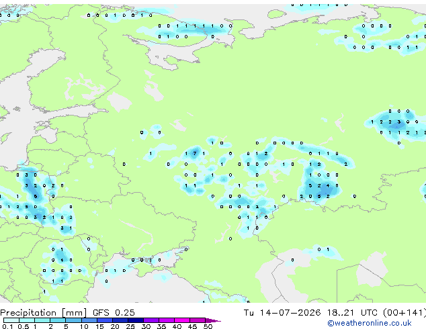Click the 35–40 mm violet legend swatch
This screenshot has height=329, width=426.
166,320
